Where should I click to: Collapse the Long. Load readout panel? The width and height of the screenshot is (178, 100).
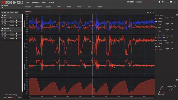(x=156, y=34)
